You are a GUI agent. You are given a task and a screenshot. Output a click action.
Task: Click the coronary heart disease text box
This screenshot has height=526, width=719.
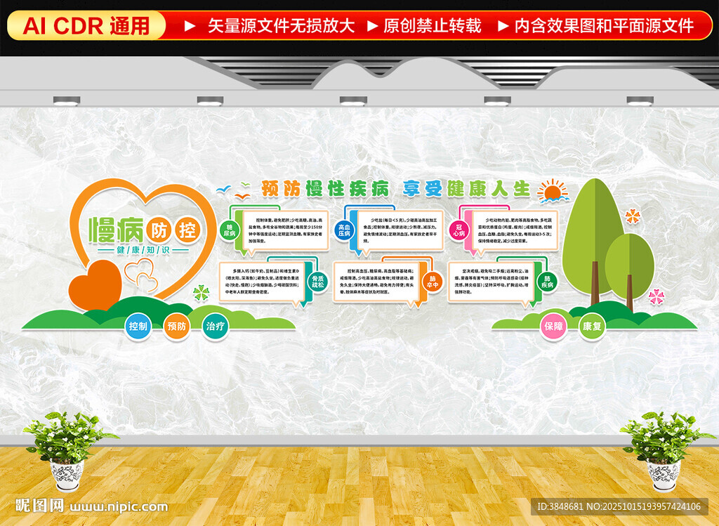click(x=515, y=230)
